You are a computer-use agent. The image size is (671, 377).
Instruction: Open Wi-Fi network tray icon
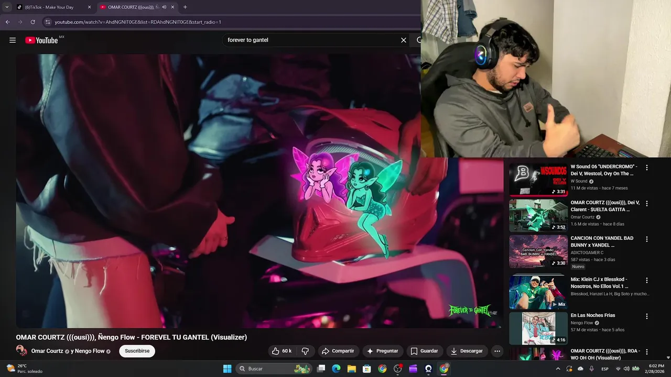click(x=618, y=369)
